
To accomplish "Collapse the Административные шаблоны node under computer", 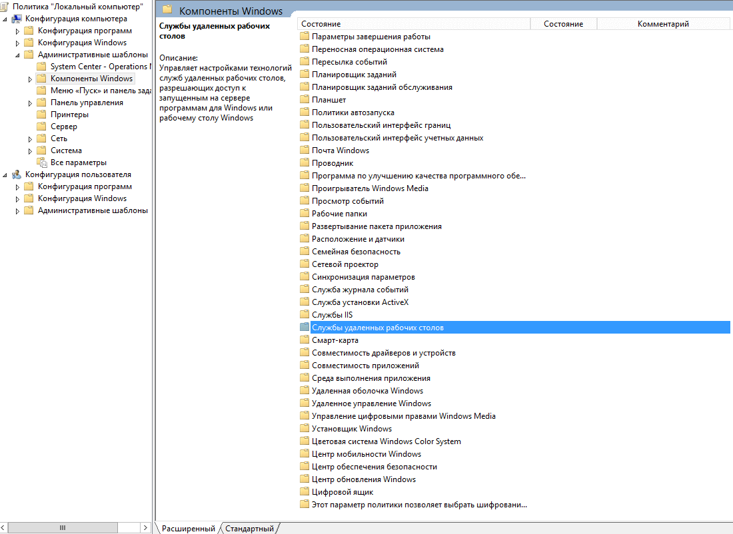I will (x=17, y=55).
